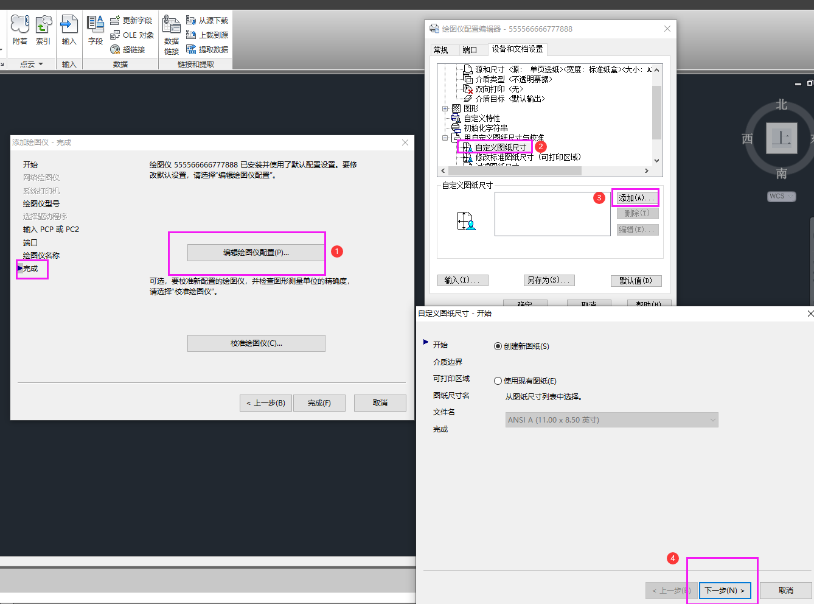The width and height of the screenshot is (814, 604).
Task: Expand the Graphics (图形) tree node
Action: pos(445,108)
